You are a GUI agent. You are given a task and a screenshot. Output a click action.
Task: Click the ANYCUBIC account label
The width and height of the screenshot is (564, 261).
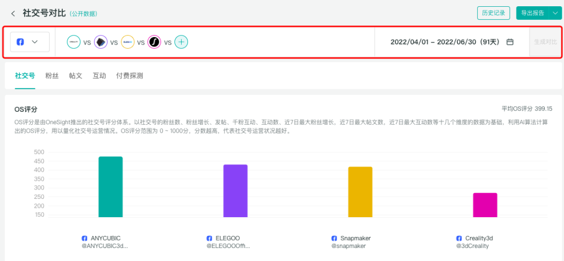[x=105, y=239]
